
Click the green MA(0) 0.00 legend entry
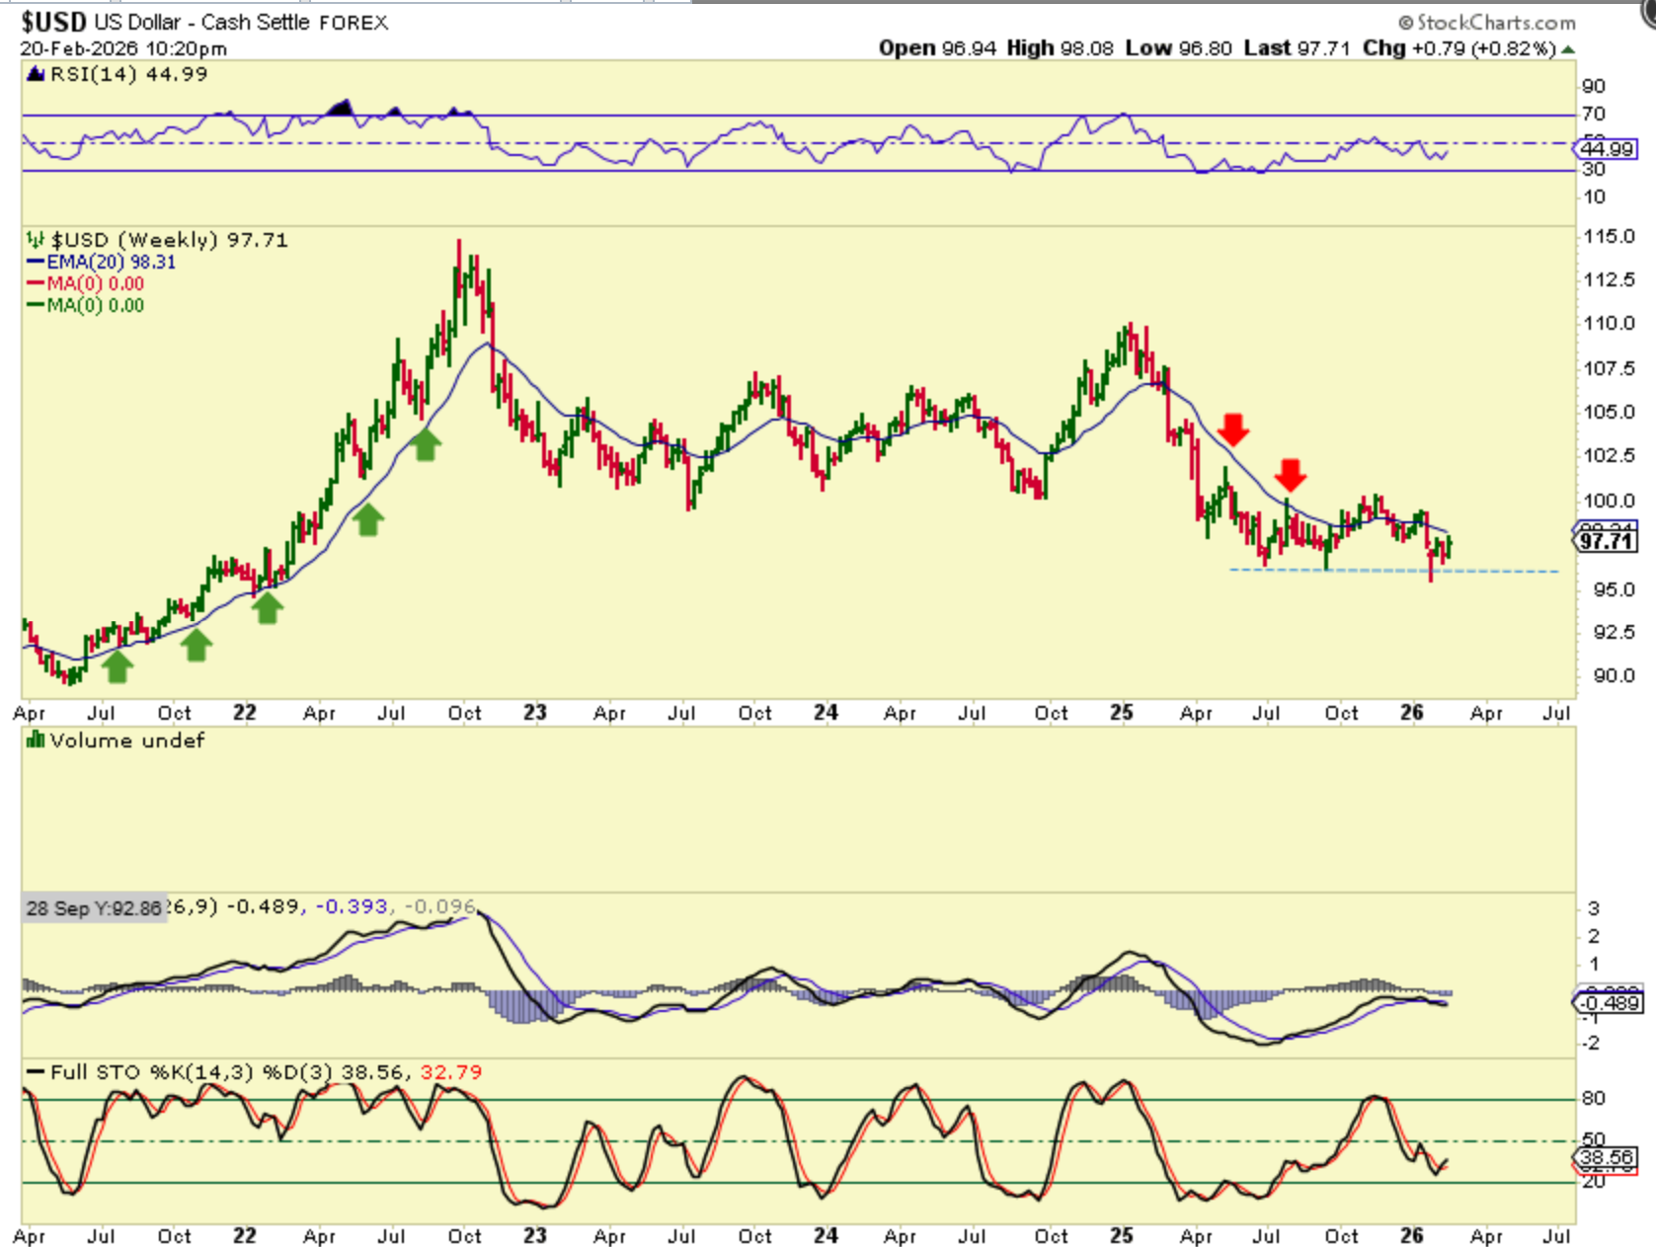point(95,305)
